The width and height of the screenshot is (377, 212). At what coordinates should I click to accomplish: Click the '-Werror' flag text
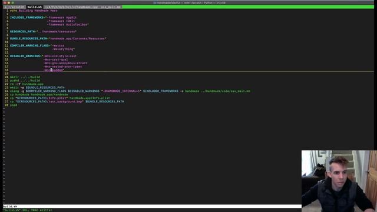point(58,45)
